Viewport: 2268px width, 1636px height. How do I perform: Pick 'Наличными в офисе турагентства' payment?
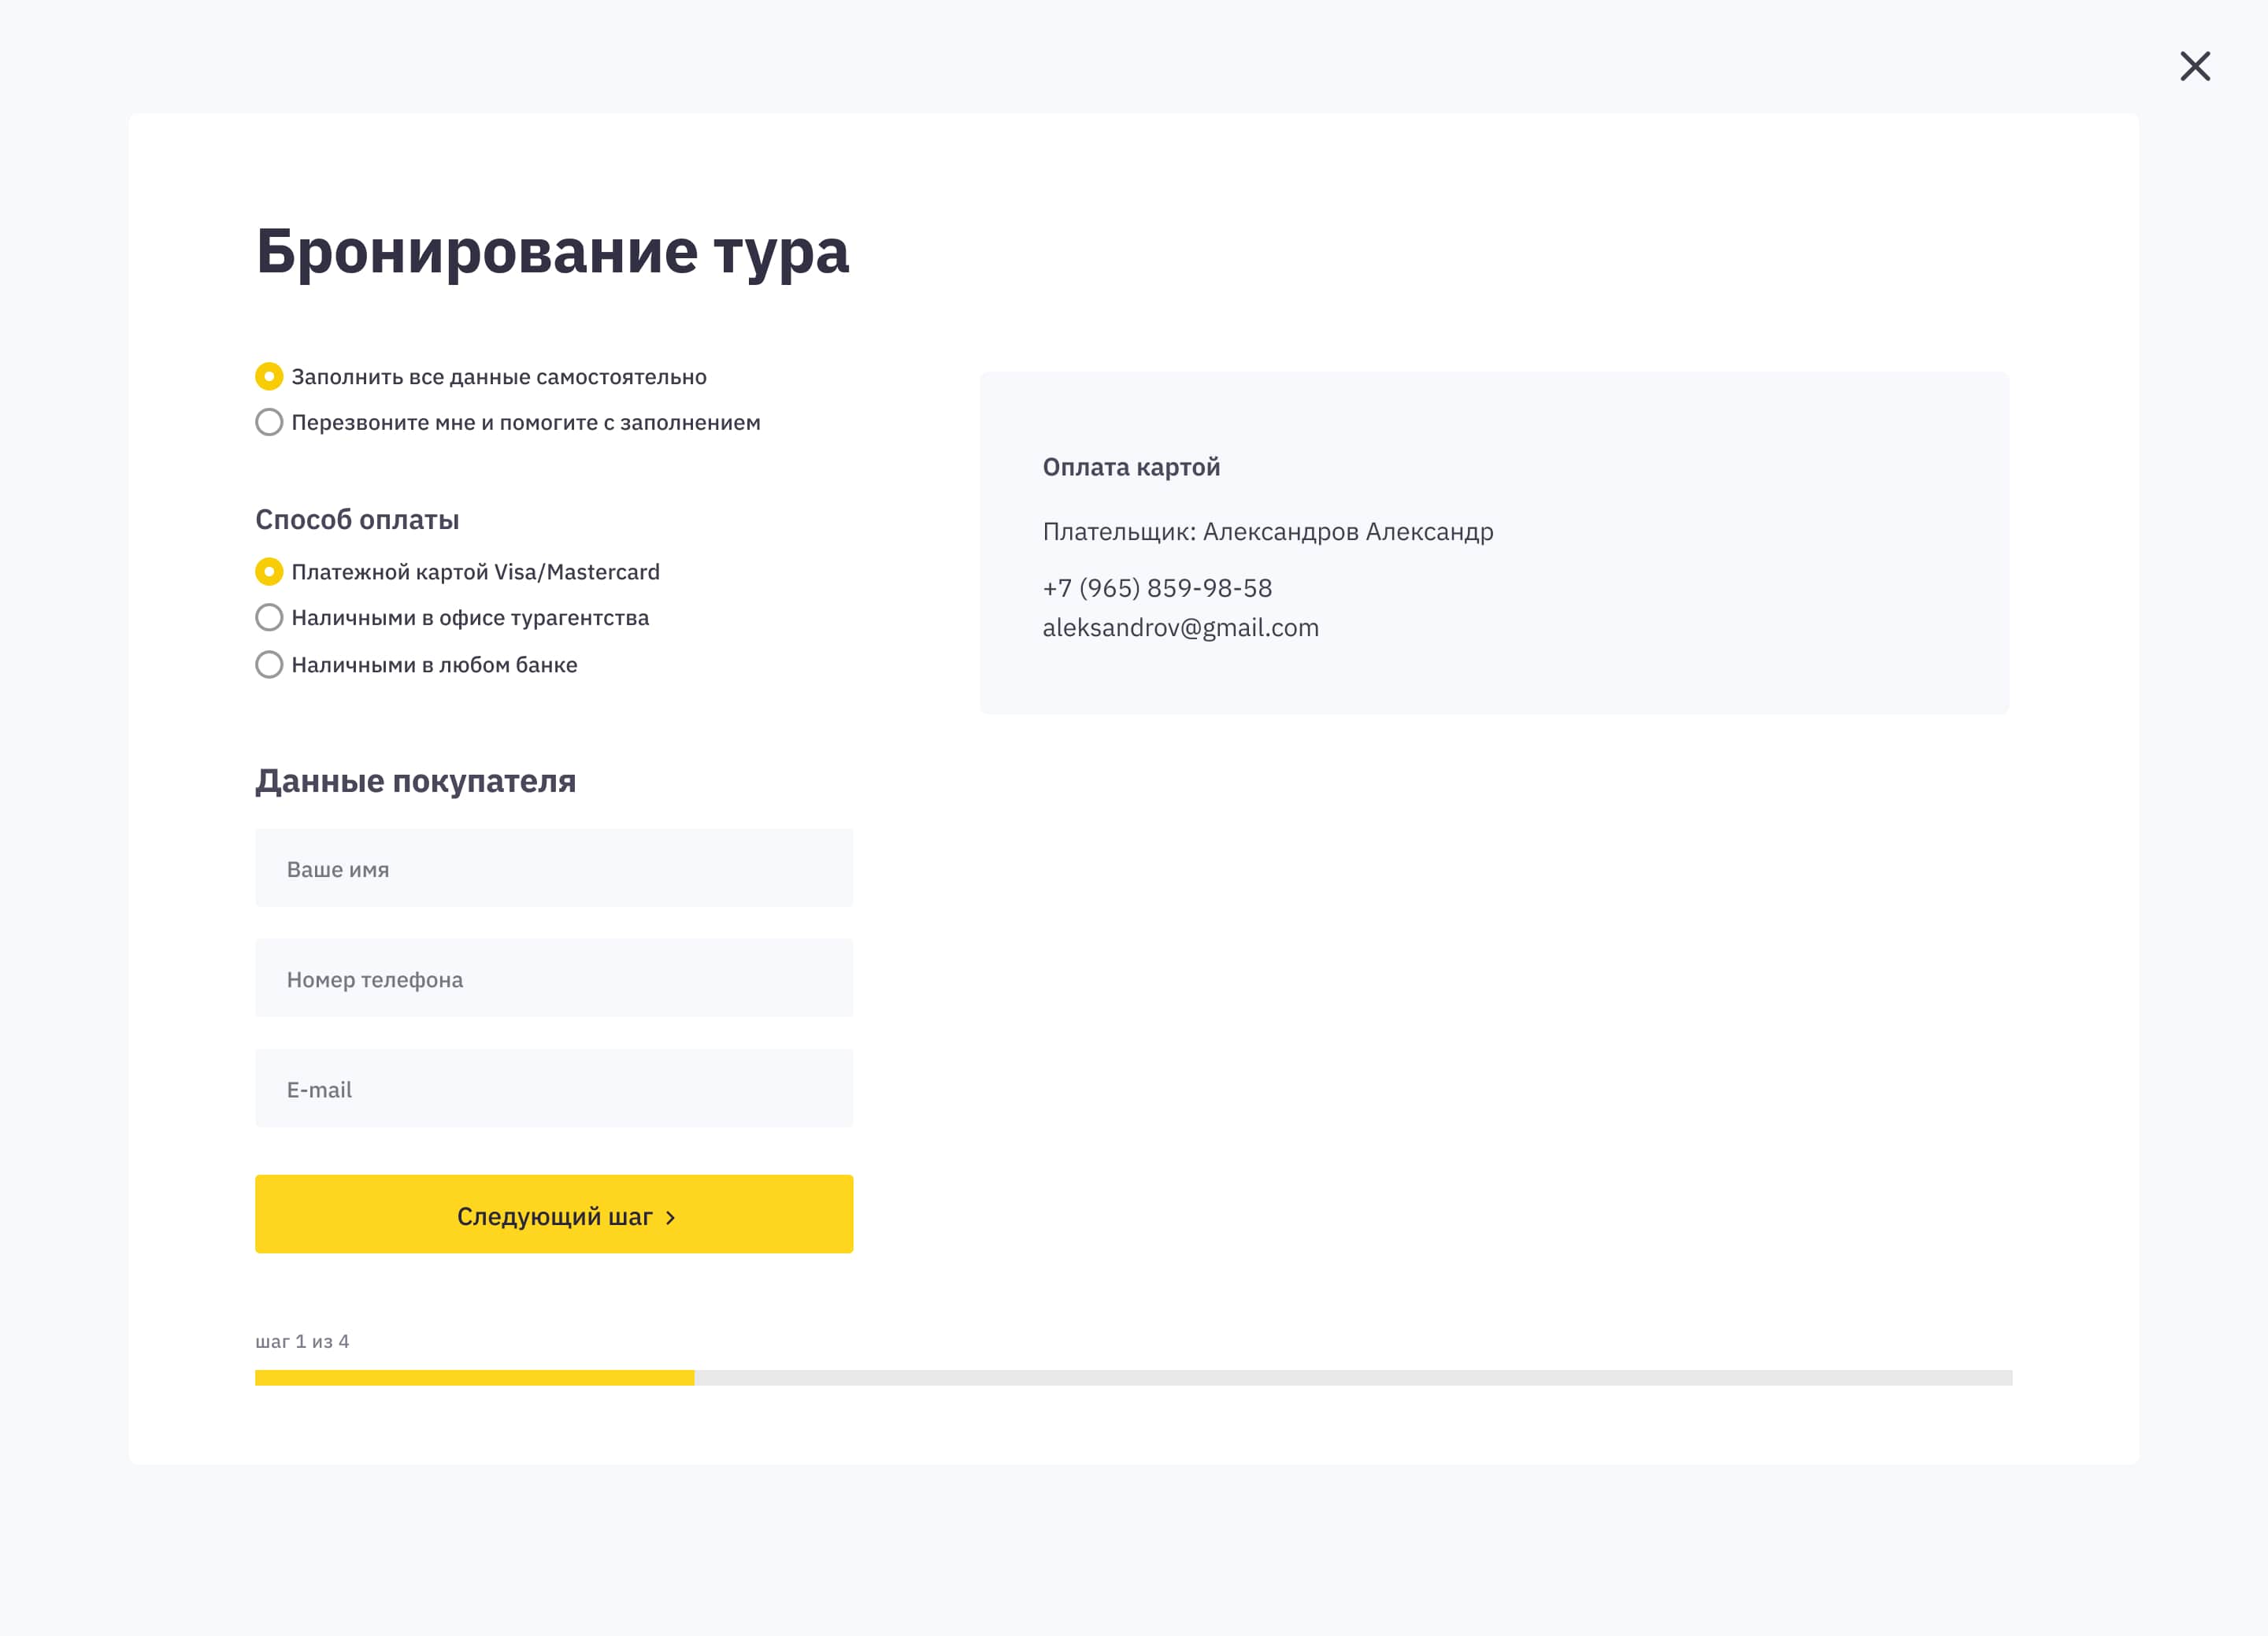269,617
